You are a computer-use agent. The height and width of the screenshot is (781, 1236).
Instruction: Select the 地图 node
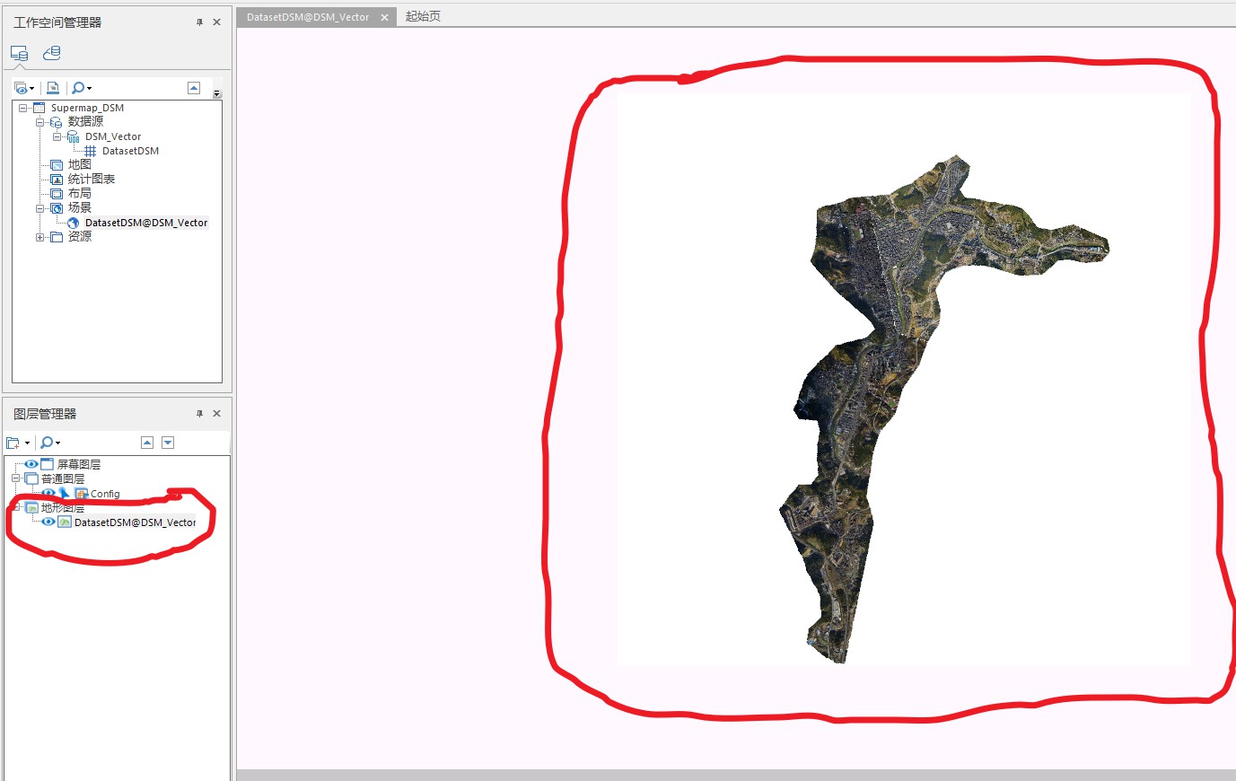click(x=79, y=165)
